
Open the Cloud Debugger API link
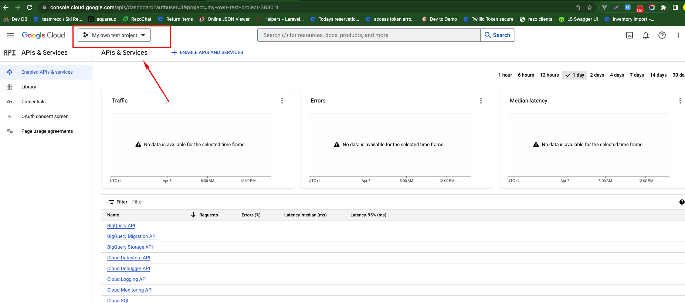click(129, 269)
